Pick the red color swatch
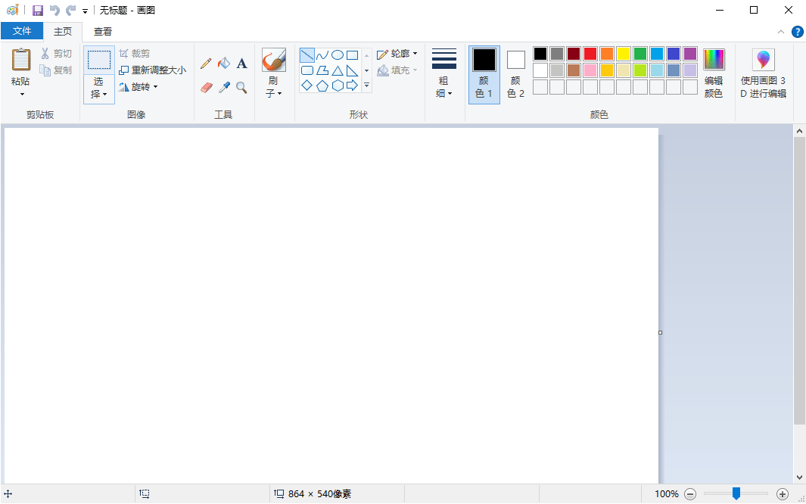The width and height of the screenshot is (806, 504). click(590, 54)
